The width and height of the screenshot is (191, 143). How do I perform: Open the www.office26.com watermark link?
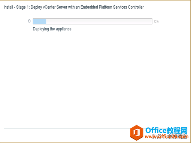coord(167,137)
